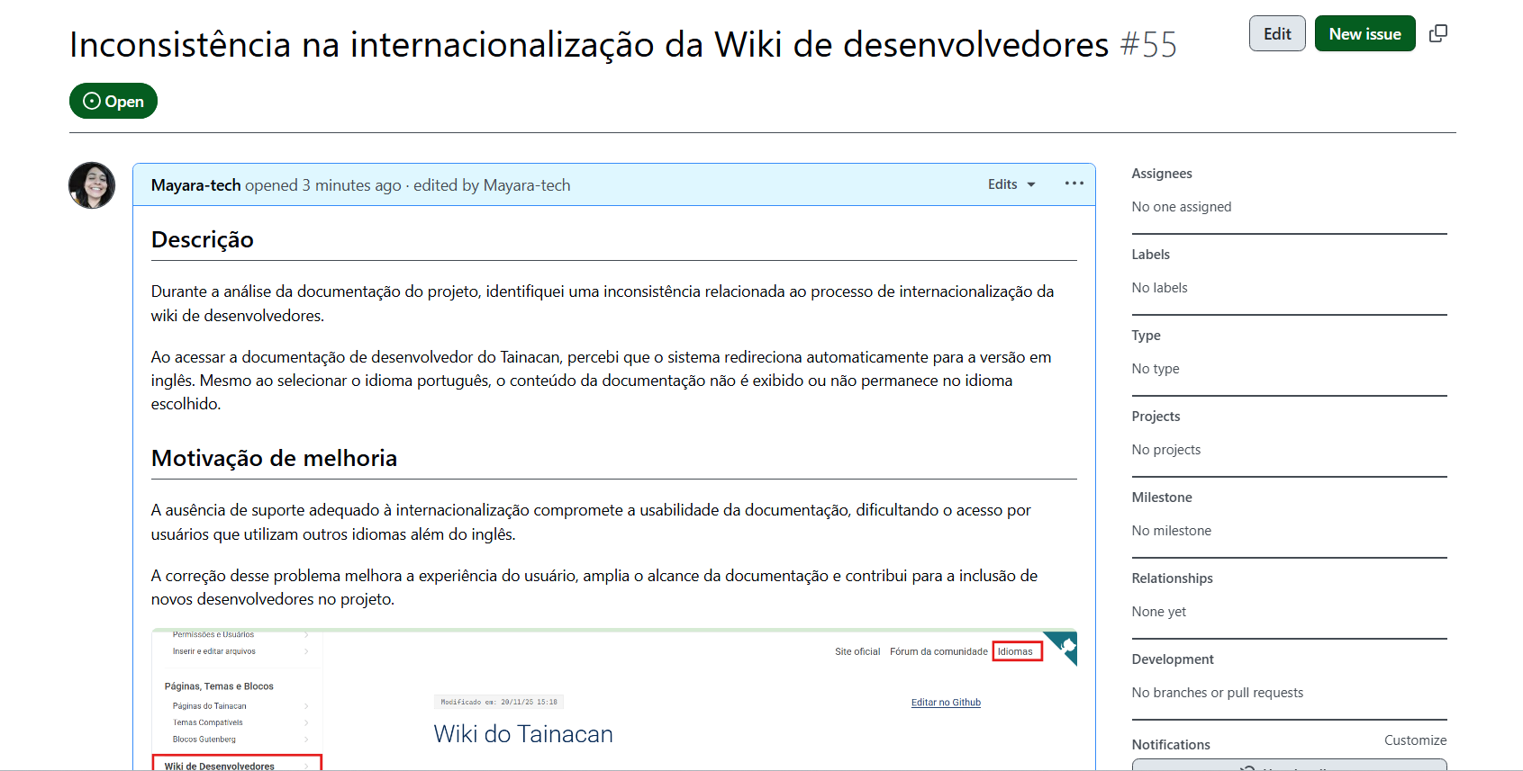Click the "No projects" text
1523x771 pixels.
pos(1166,450)
